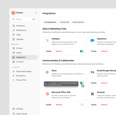Open Details for Microsoft Office 365
116x115 pixels.
point(49,105)
